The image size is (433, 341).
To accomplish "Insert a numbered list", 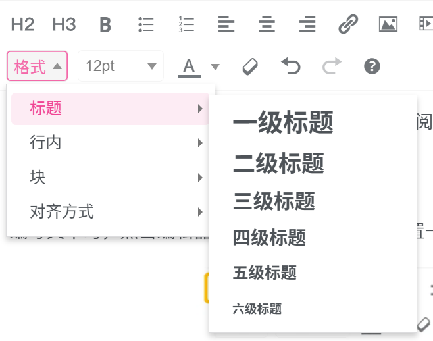I will click(x=186, y=25).
